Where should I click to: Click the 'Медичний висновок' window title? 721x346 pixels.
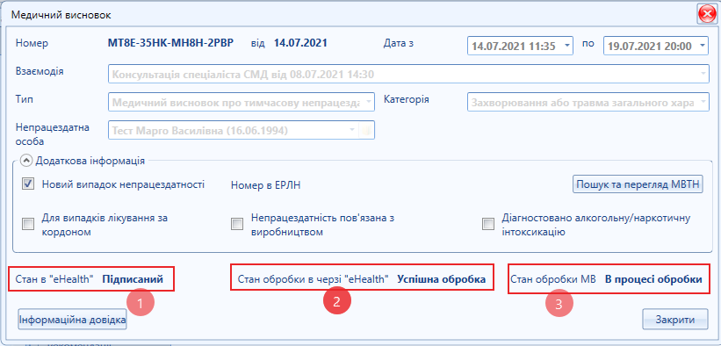tap(61, 15)
